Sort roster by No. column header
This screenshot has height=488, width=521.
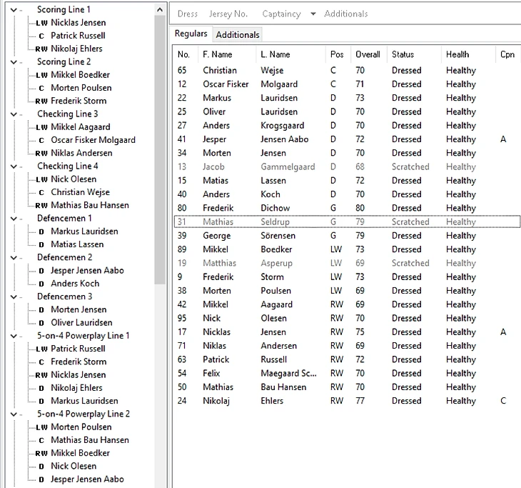186,54
